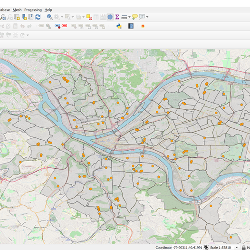Click the Copy Features icon
The image size is (250, 250).
(8, 26)
